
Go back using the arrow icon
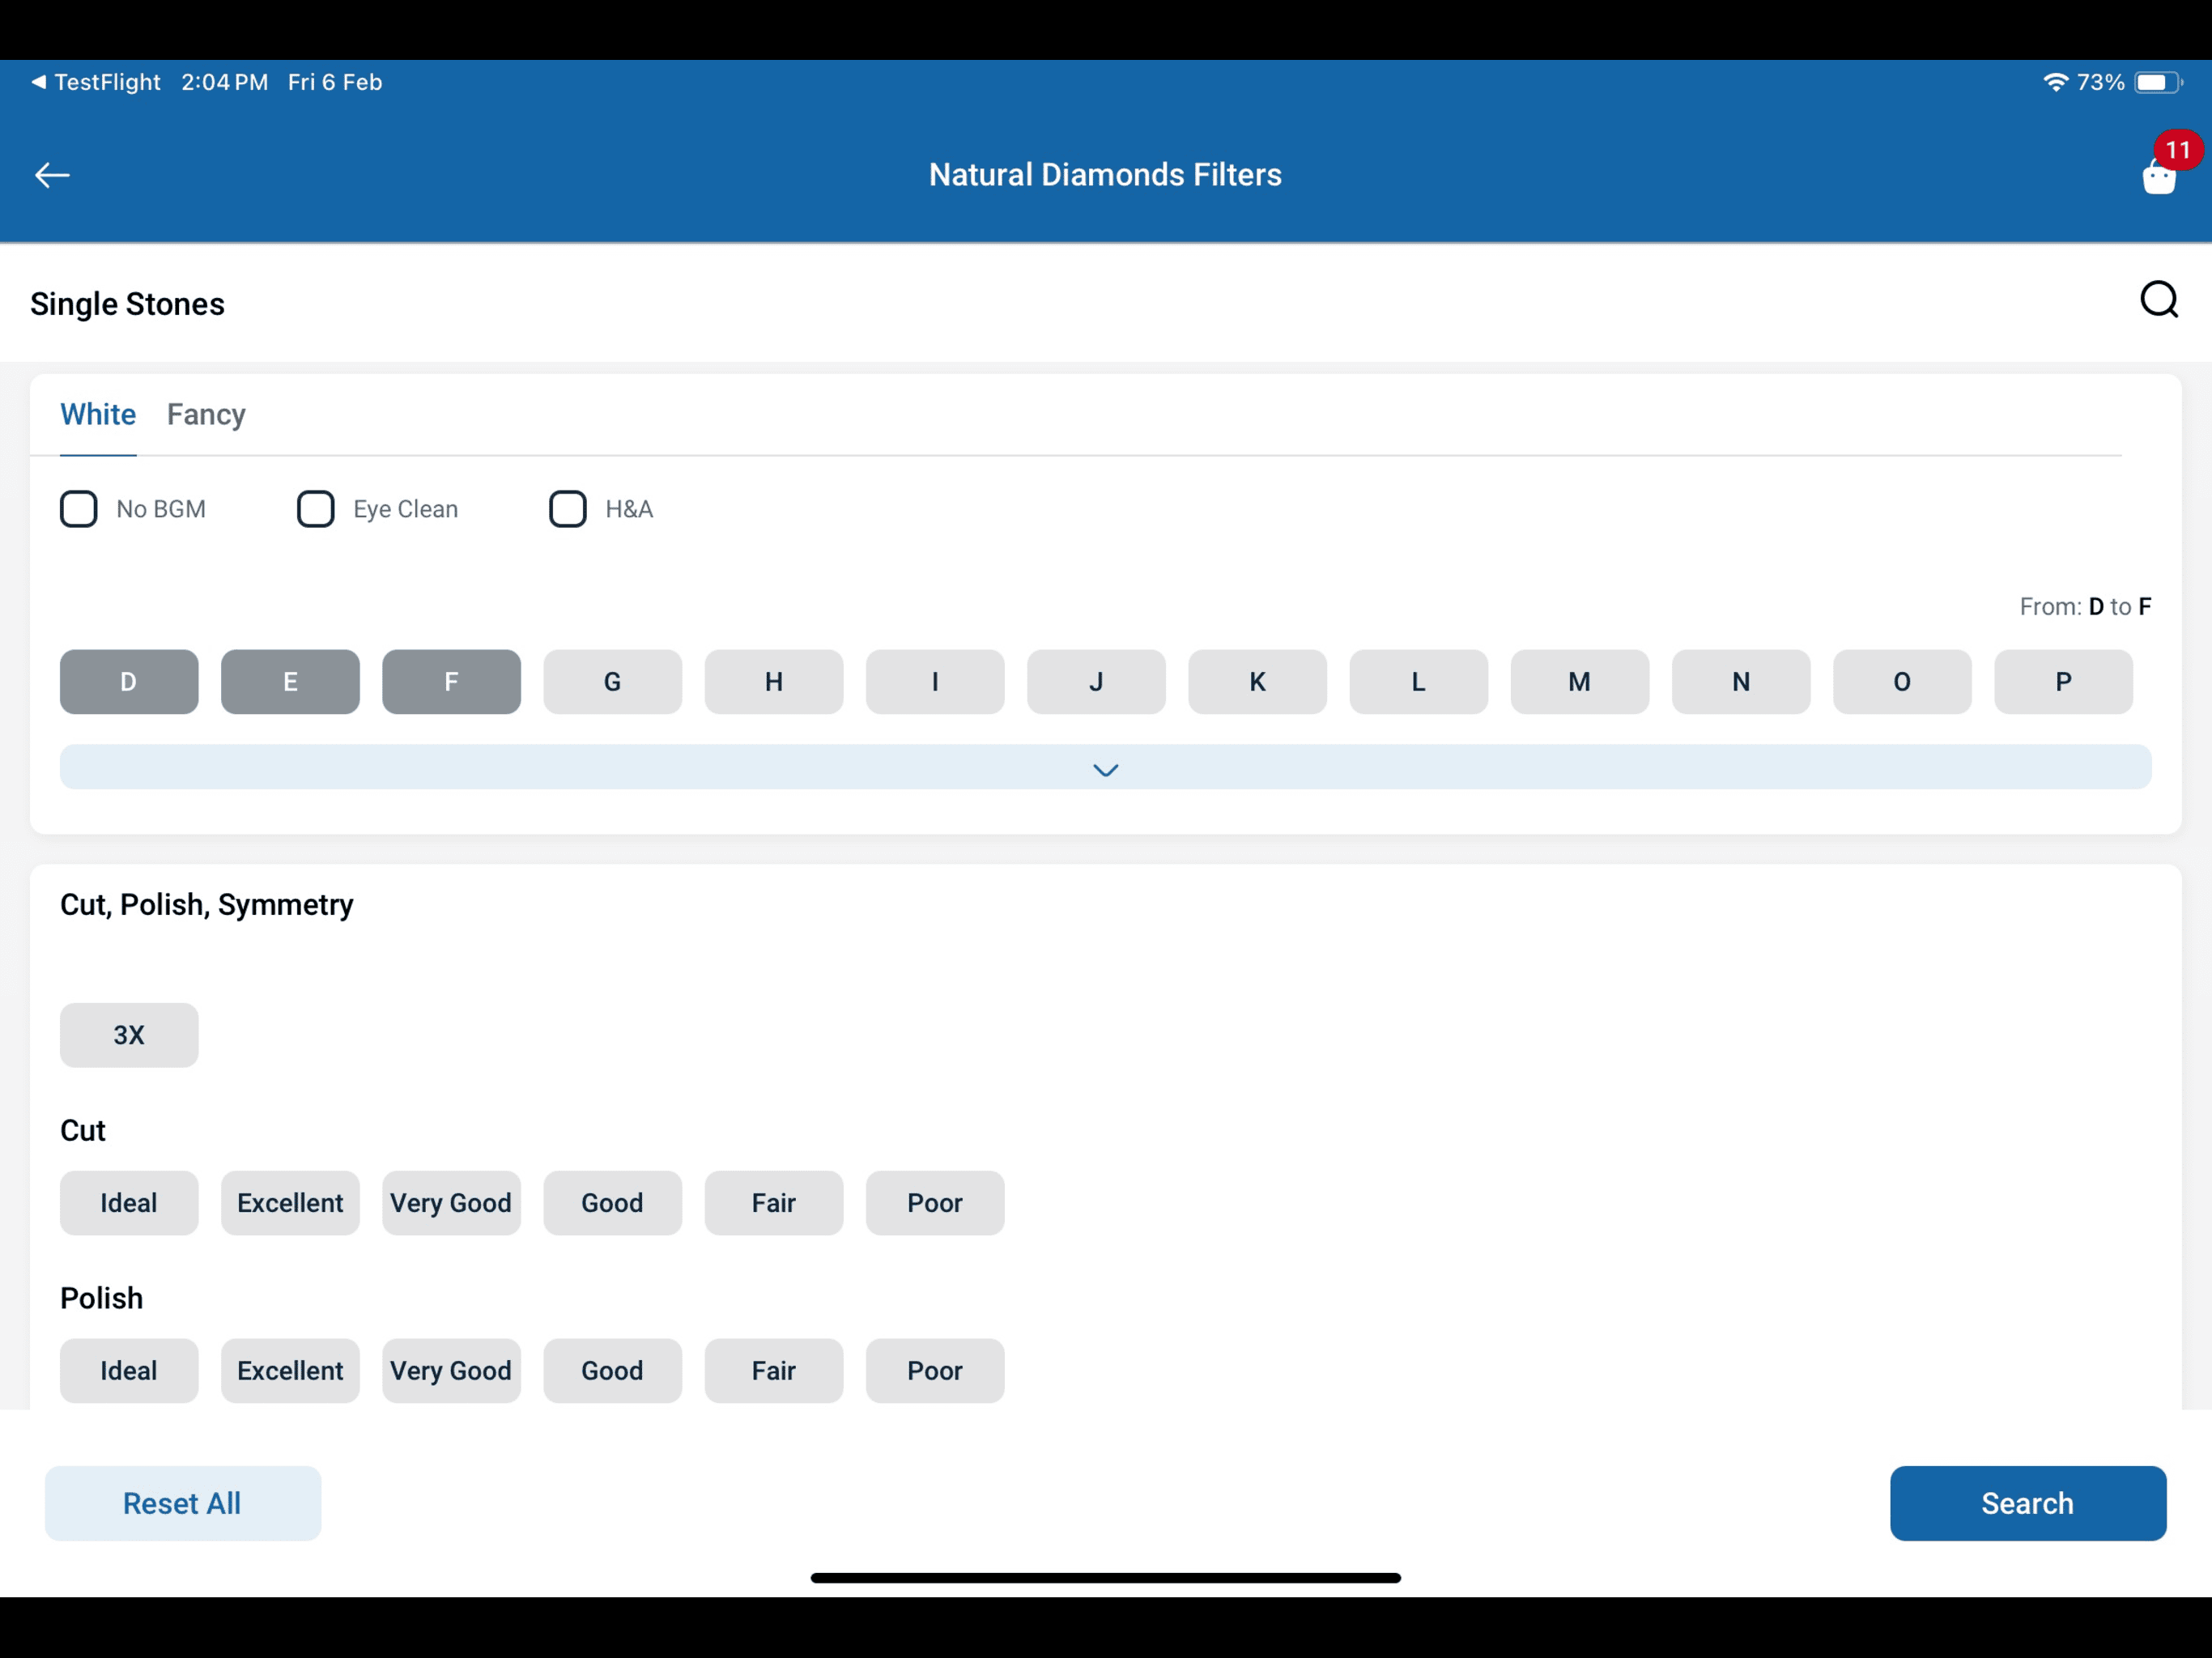[52, 175]
